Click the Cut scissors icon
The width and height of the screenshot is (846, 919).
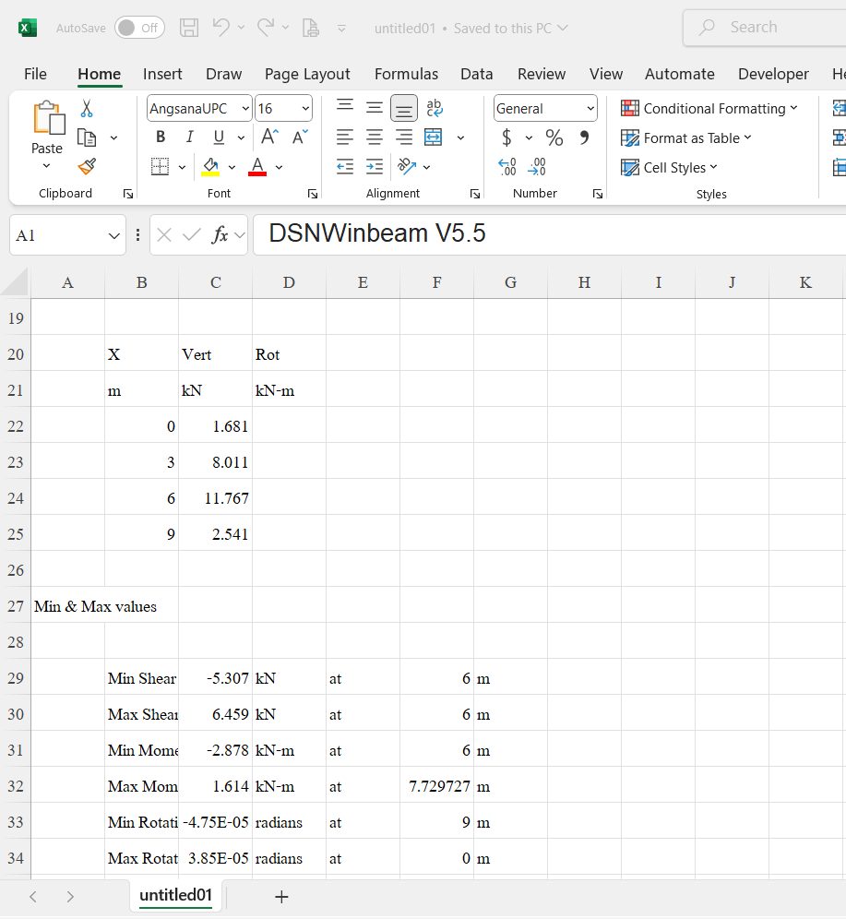(87, 109)
